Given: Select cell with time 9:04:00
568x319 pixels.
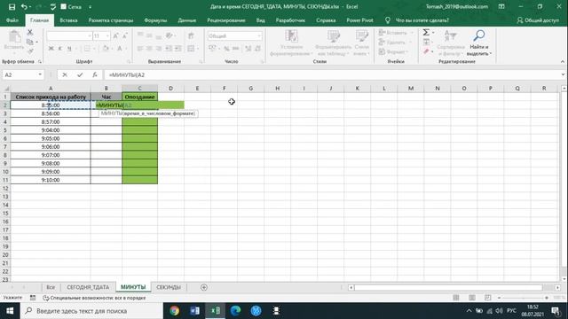Looking at the screenshot, I should pyautogui.click(x=51, y=130).
